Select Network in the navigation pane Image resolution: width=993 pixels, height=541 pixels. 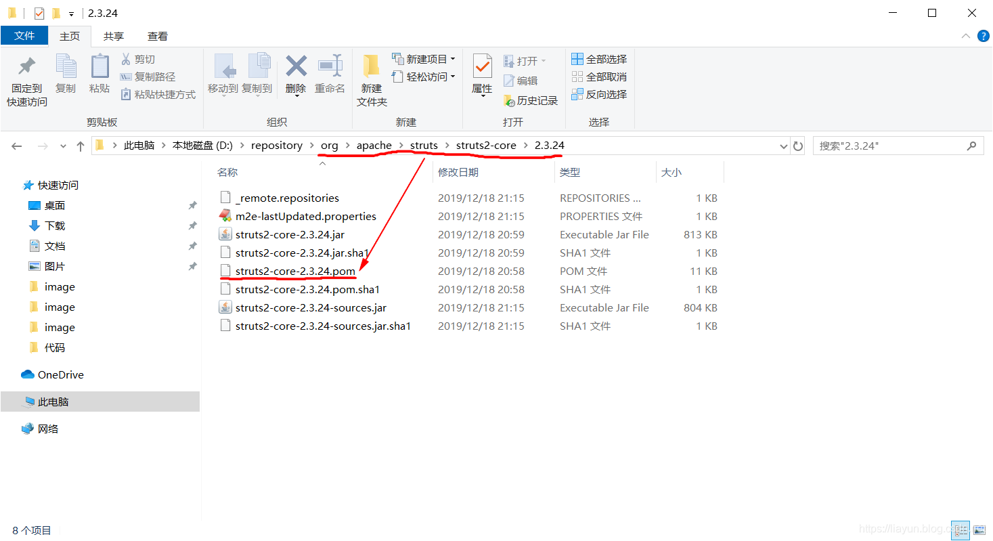tap(41, 429)
